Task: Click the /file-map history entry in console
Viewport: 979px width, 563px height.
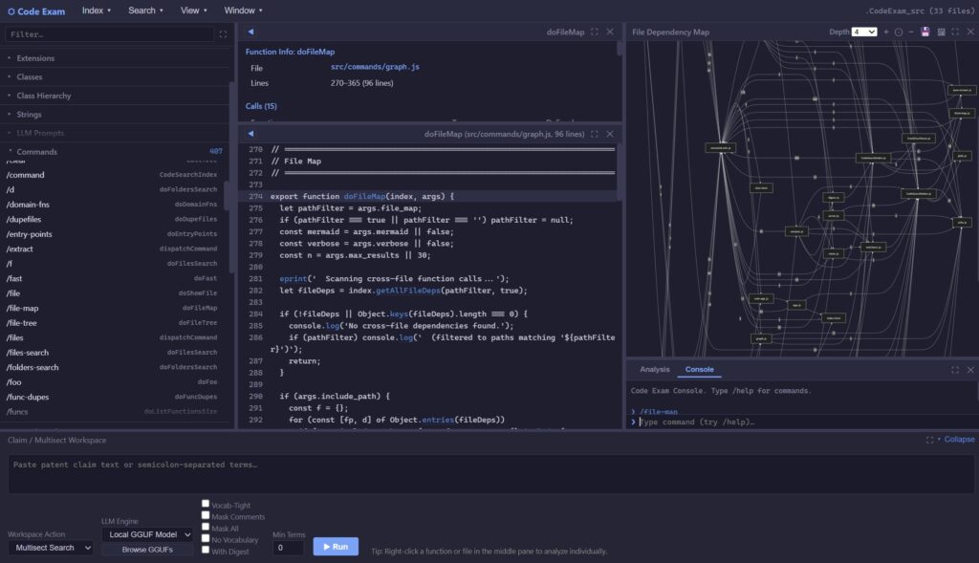Action: click(x=659, y=412)
